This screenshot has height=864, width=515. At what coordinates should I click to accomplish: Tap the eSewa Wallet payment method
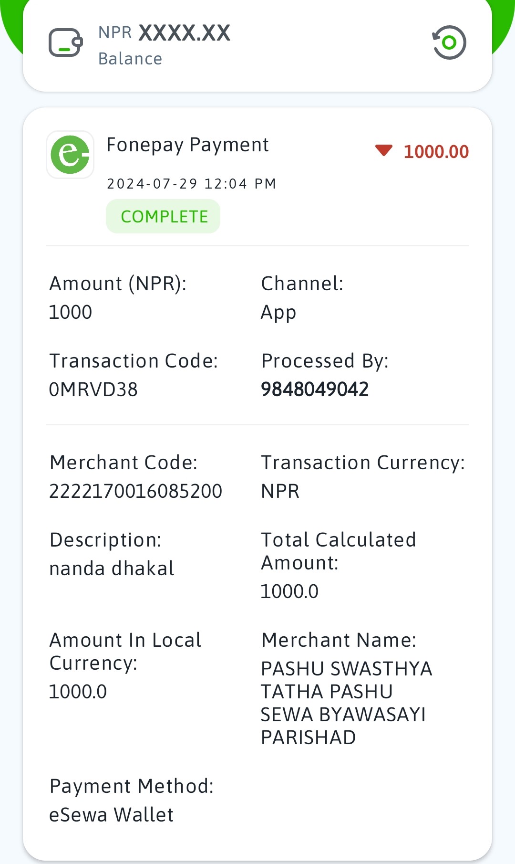(112, 815)
